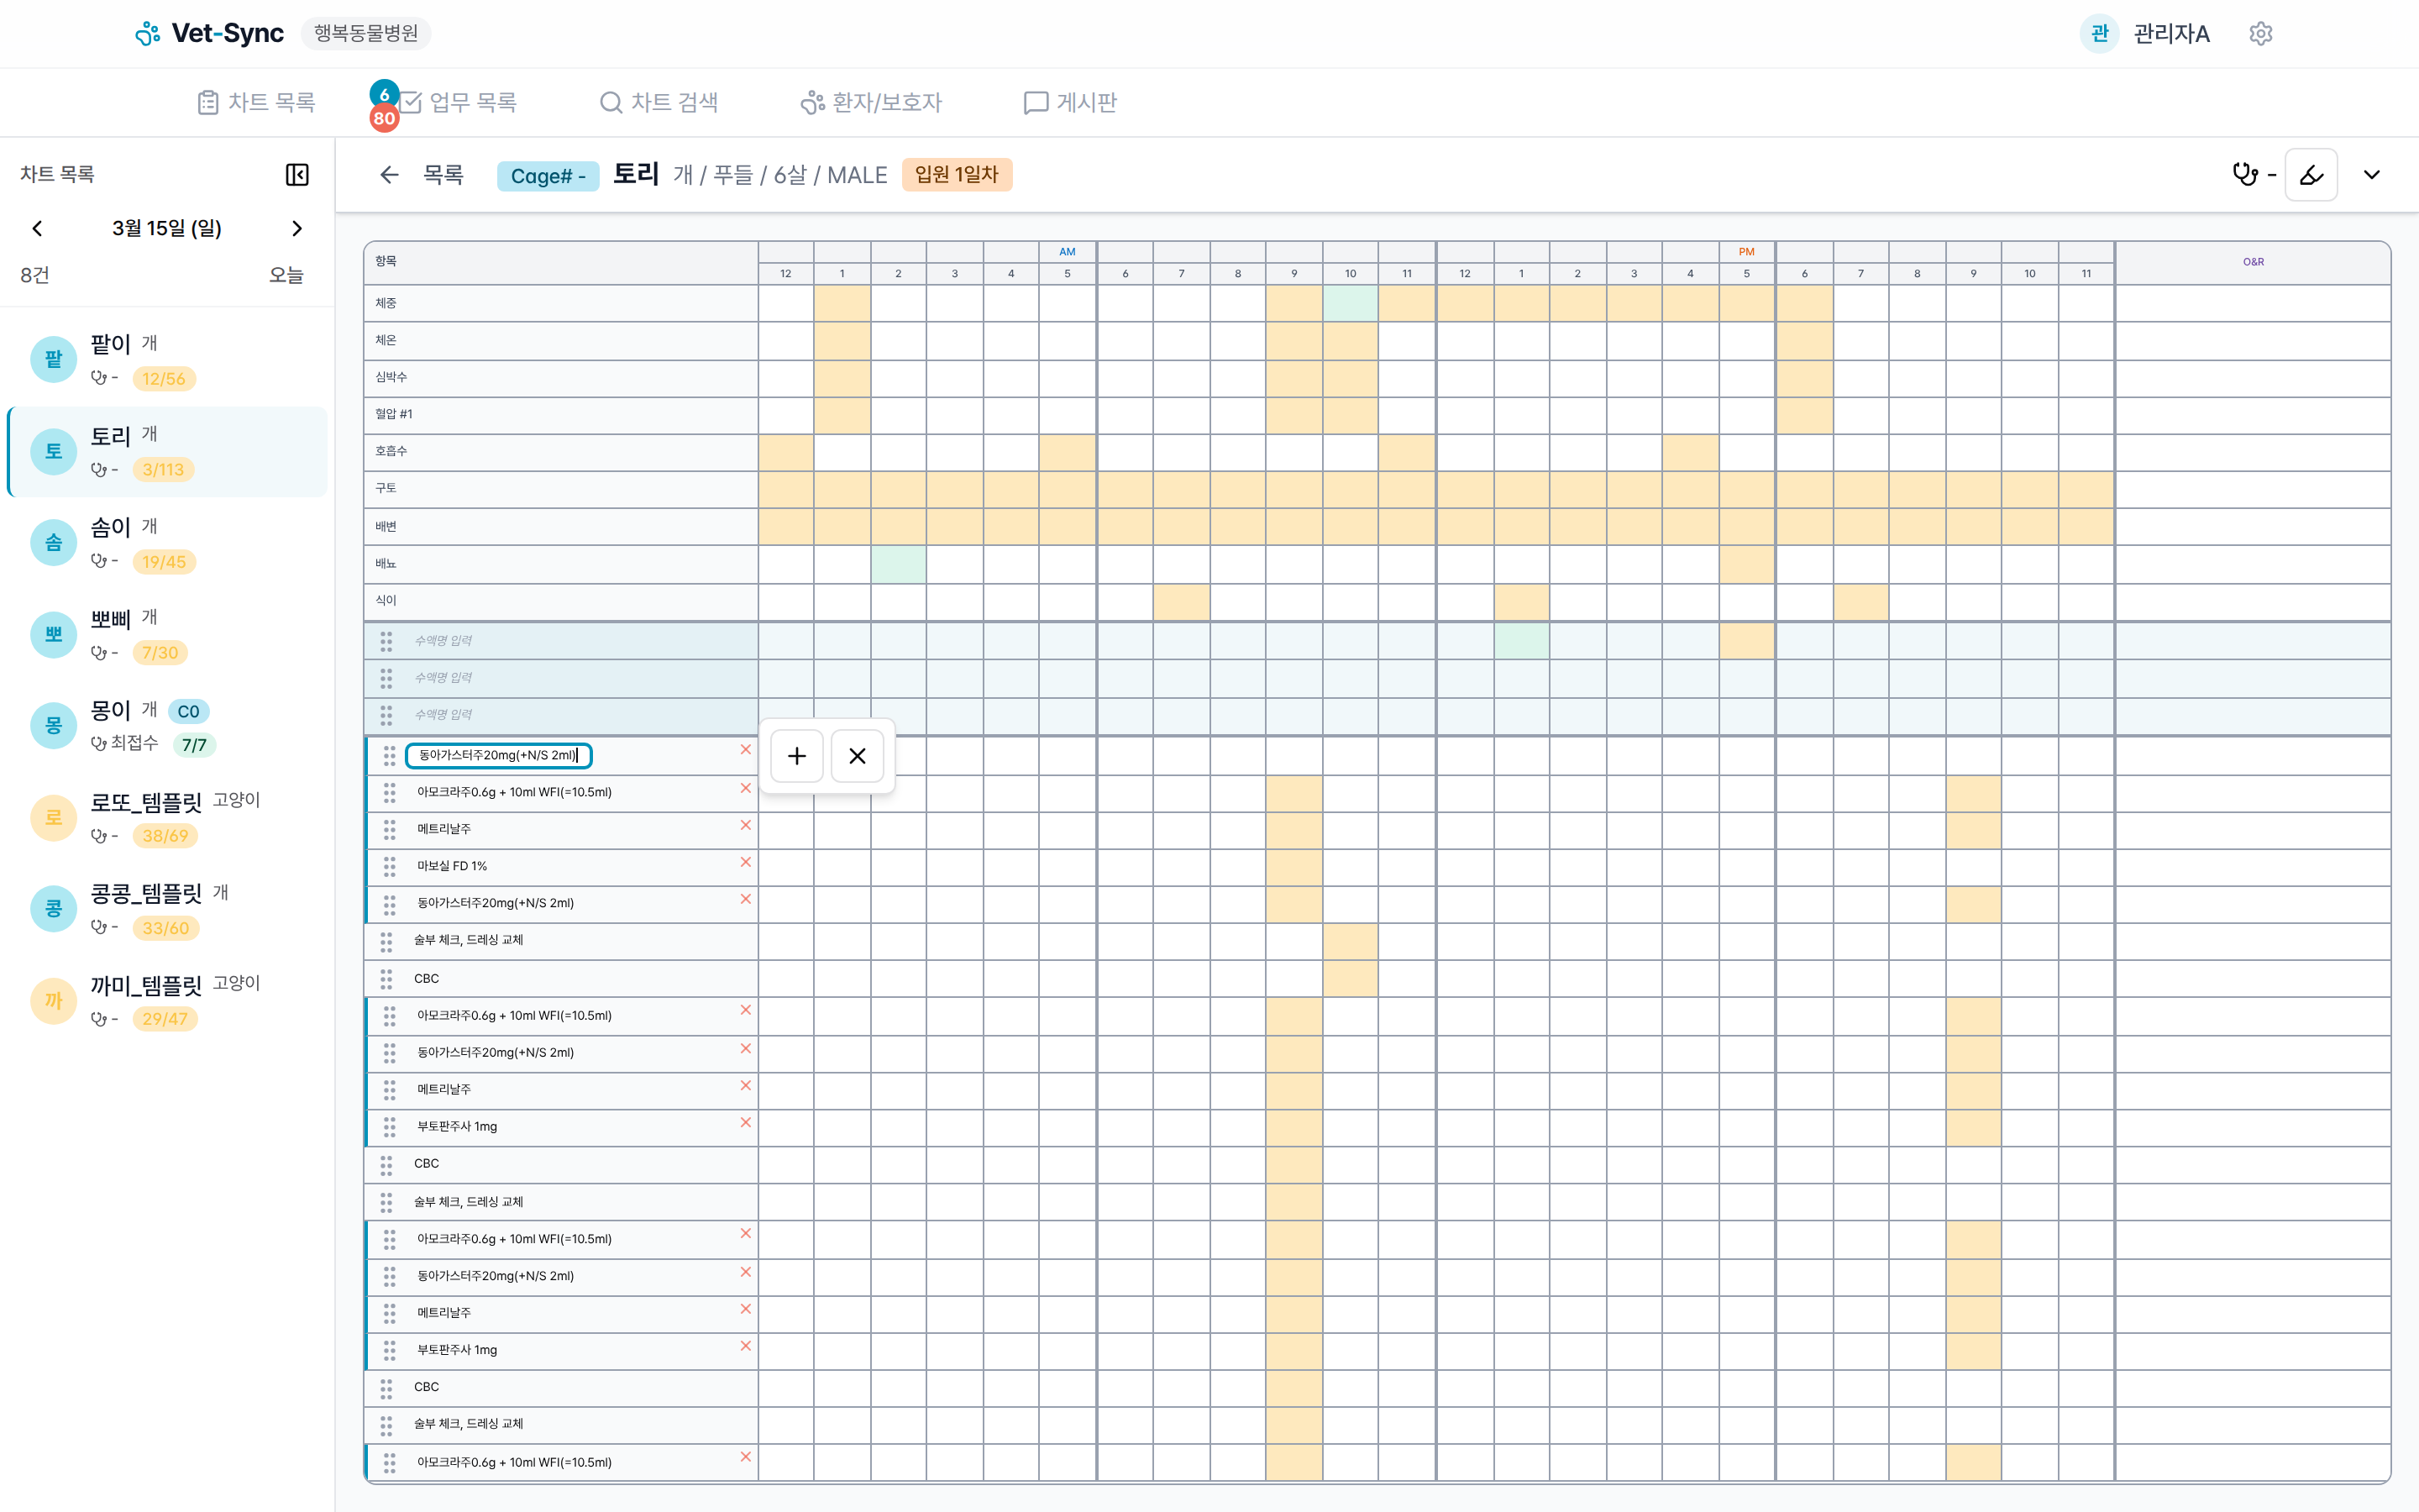This screenshot has width=2419, height=1512.
Task: Click the 동아가스터주 text input field
Action: point(498,755)
